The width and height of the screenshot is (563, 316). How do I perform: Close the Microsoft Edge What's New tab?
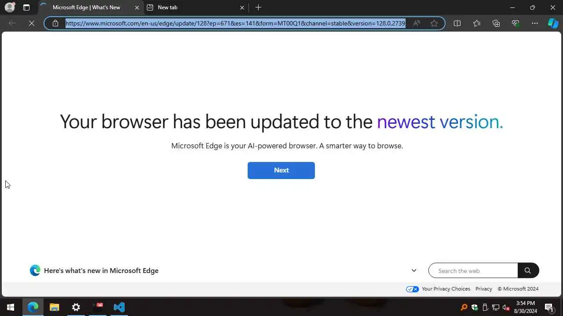pyautogui.click(x=137, y=7)
